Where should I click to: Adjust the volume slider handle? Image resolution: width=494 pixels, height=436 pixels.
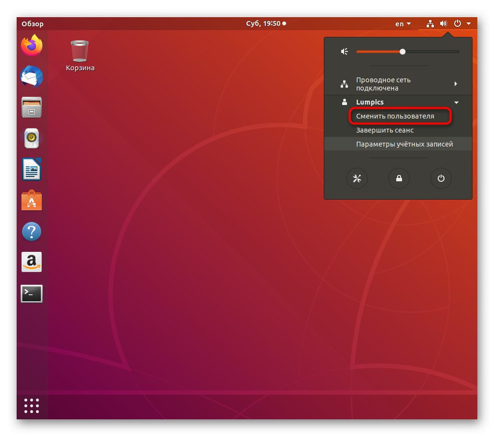[402, 52]
